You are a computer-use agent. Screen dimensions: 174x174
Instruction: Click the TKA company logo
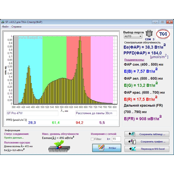click(x=163, y=34)
